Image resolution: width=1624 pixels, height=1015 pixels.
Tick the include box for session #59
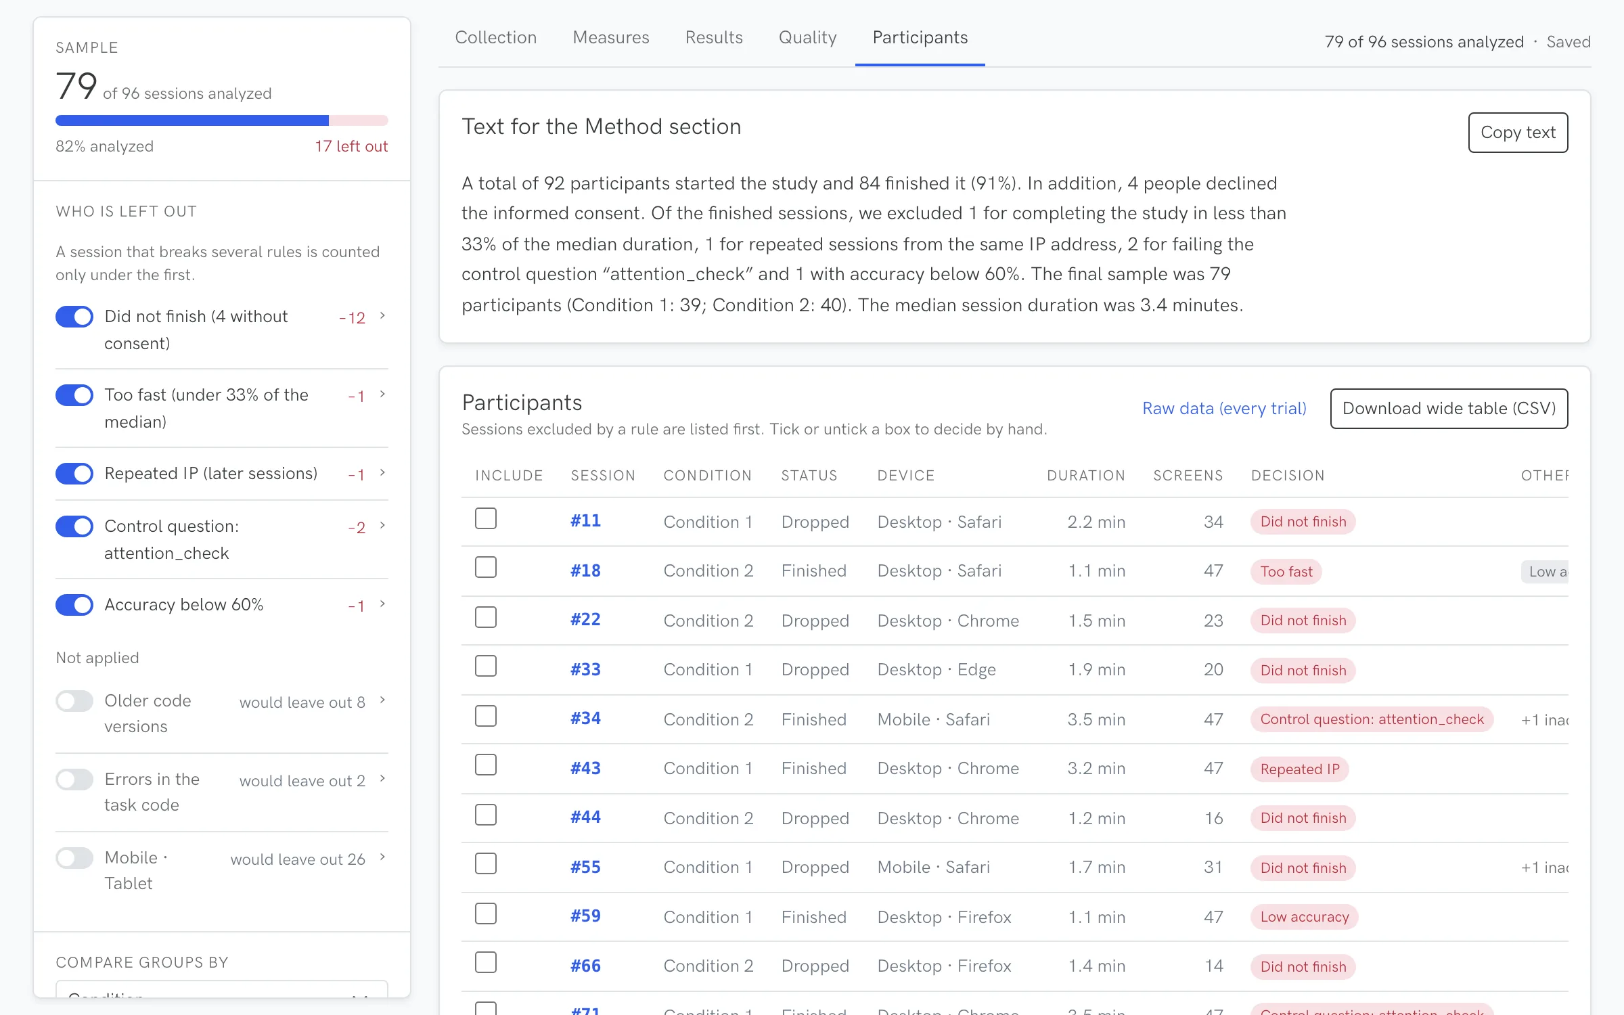coord(486,914)
